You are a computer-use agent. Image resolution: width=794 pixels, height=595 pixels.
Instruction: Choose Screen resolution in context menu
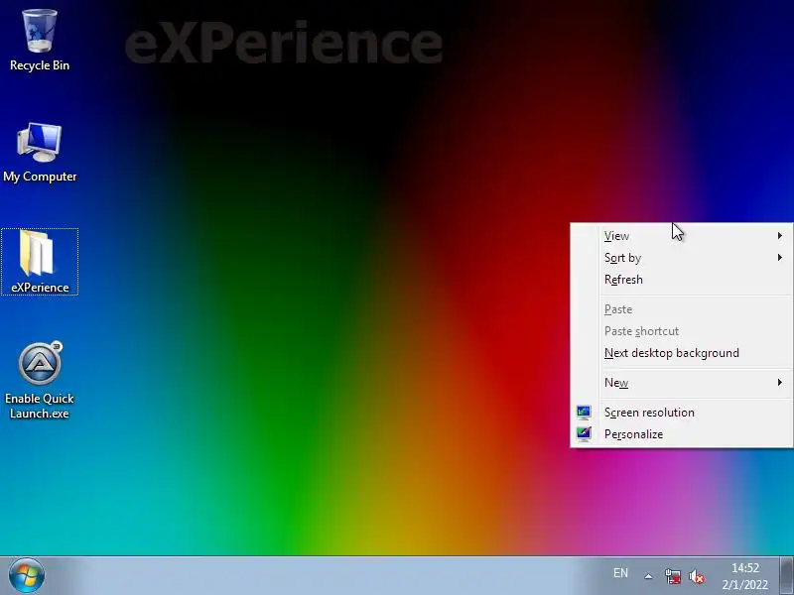(x=682, y=413)
